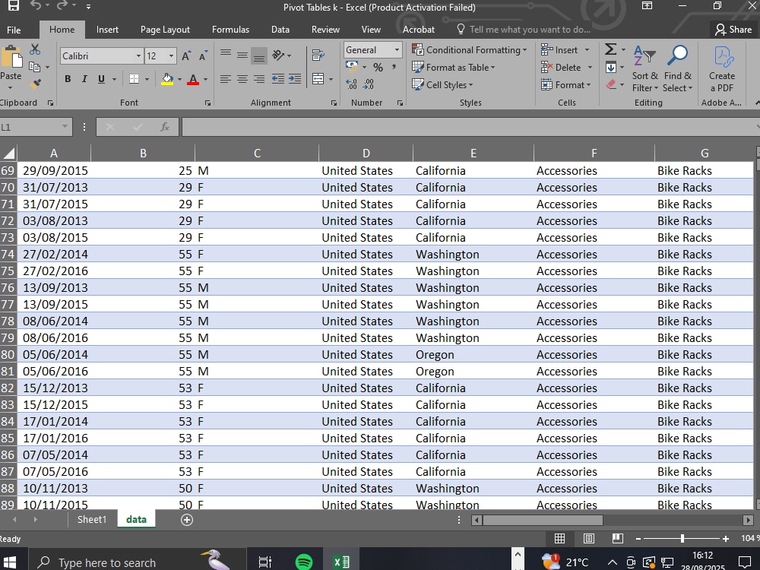Select Top Align icon

click(226, 54)
